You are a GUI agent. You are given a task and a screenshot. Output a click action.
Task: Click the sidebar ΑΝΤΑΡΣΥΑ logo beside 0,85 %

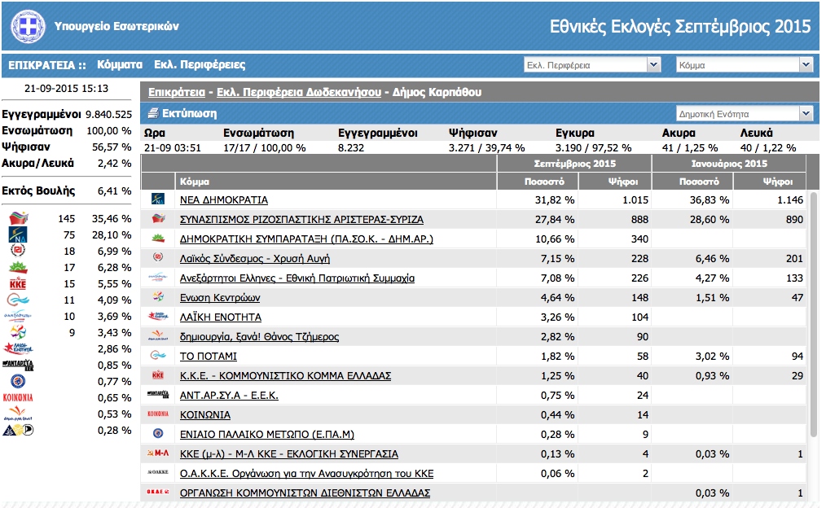click(x=18, y=365)
